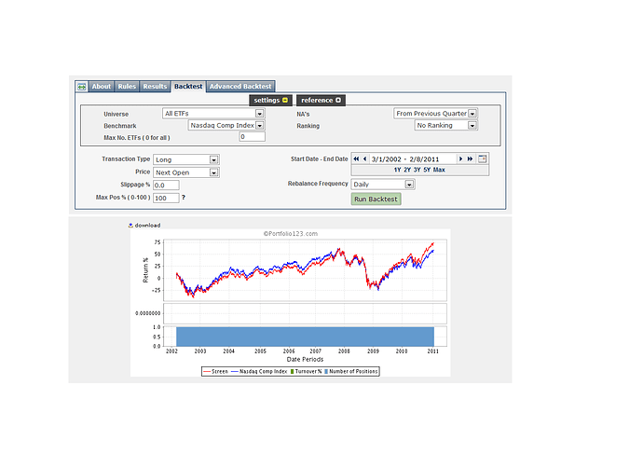Click the Screen legend entry

[x=215, y=372]
